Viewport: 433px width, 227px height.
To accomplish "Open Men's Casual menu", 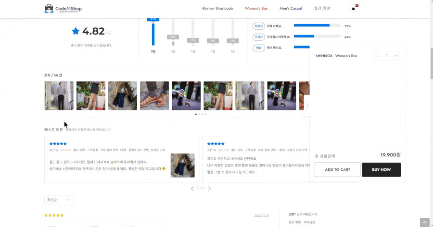I will (291, 8).
